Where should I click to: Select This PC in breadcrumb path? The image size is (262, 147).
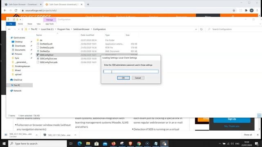pyautogui.click(x=34, y=29)
